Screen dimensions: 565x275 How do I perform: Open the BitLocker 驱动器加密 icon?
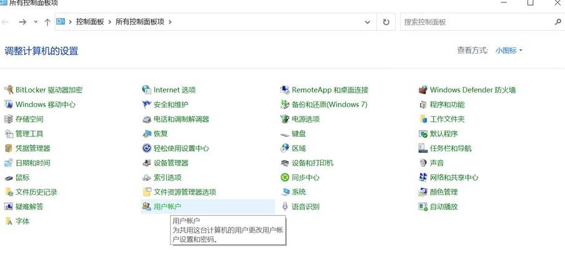(x=9, y=90)
